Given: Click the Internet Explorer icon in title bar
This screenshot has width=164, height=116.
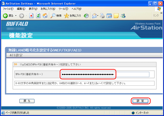Looking at the screenshot, I should [x=3, y=4].
